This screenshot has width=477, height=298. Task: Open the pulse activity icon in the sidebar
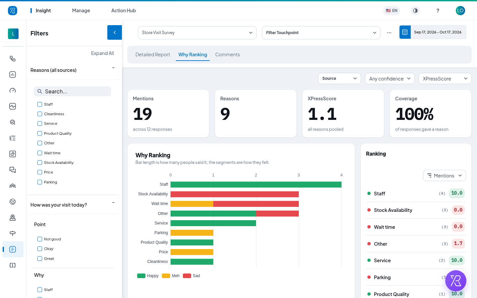point(13,106)
